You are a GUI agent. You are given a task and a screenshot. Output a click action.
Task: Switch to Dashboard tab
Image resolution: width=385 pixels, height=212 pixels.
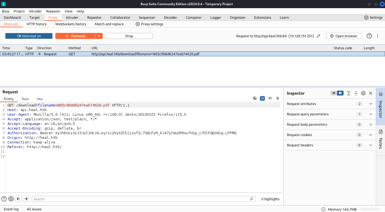point(12,17)
